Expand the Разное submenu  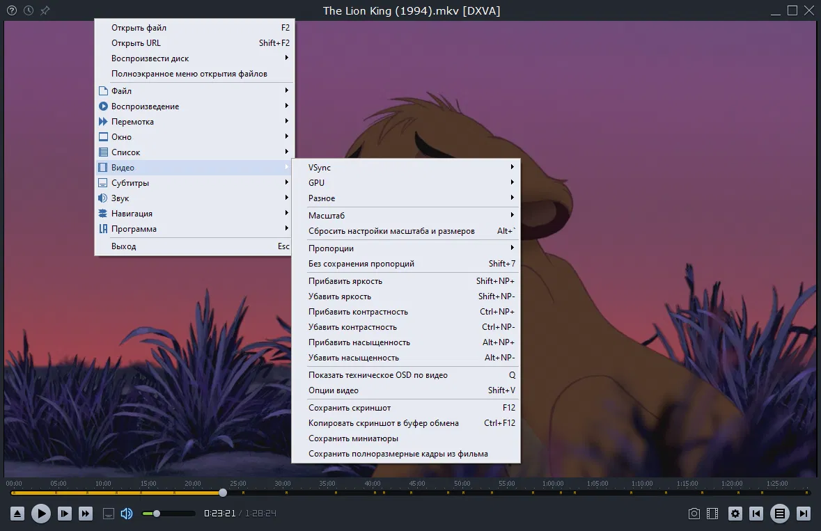coord(406,198)
